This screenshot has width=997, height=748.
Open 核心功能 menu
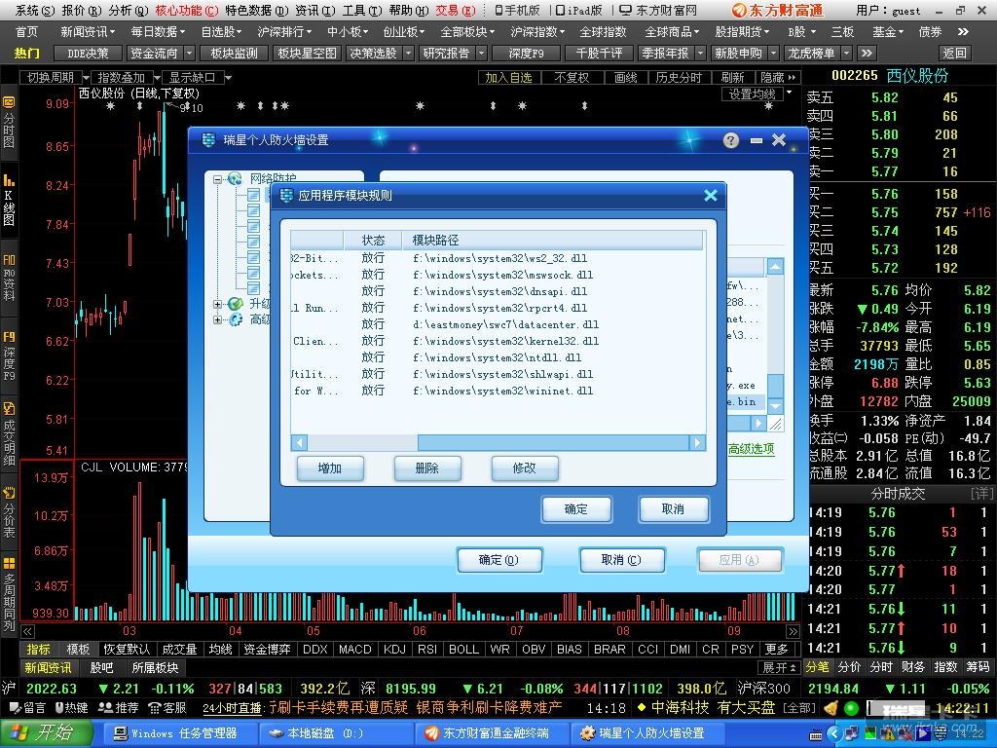click(x=187, y=10)
